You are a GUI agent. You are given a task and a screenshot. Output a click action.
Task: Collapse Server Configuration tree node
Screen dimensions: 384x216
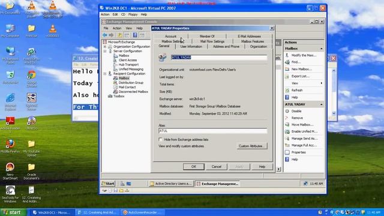point(105,51)
